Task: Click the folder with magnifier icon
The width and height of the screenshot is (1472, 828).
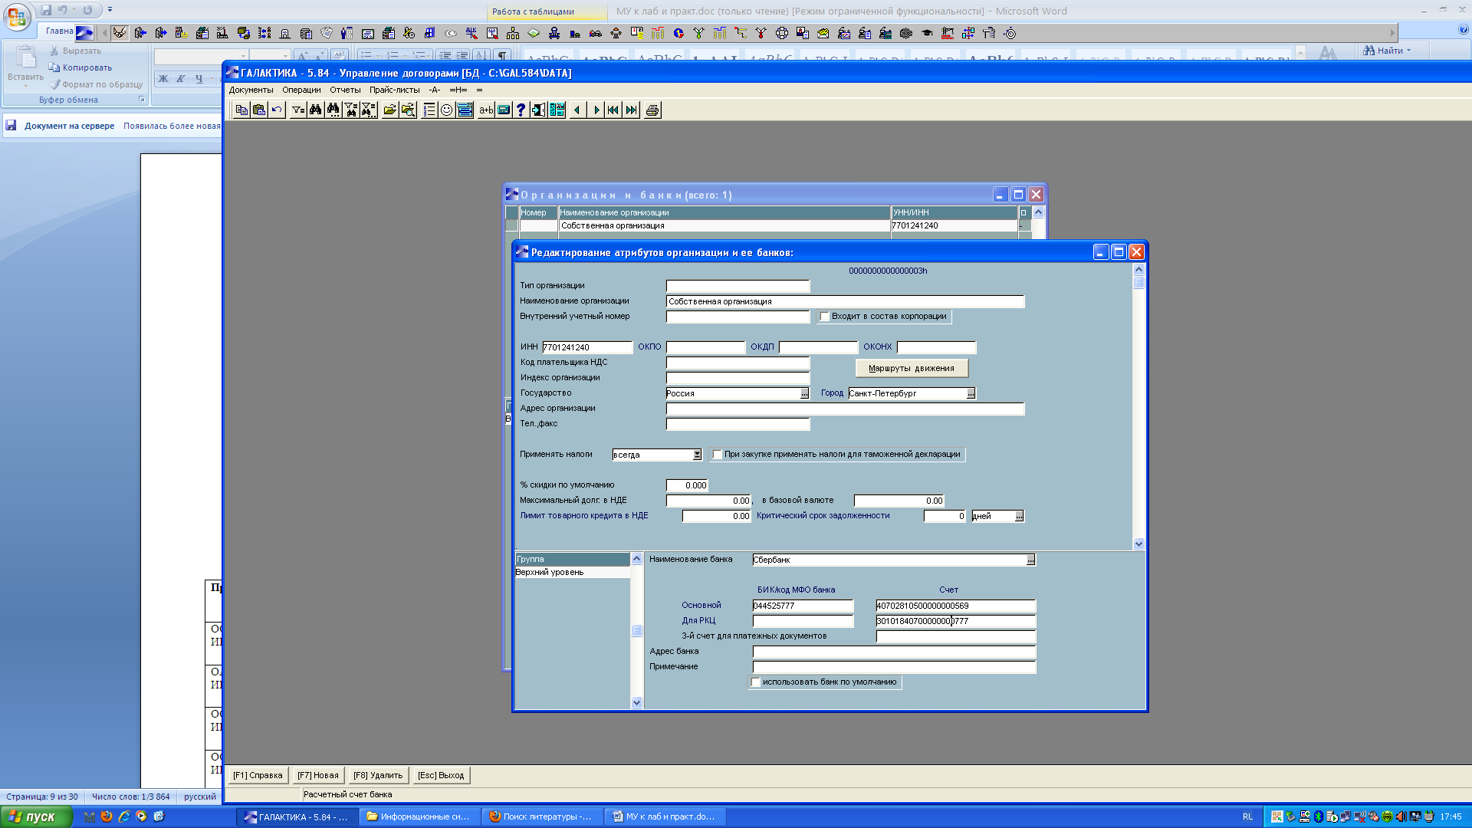Action: pyautogui.click(x=408, y=110)
